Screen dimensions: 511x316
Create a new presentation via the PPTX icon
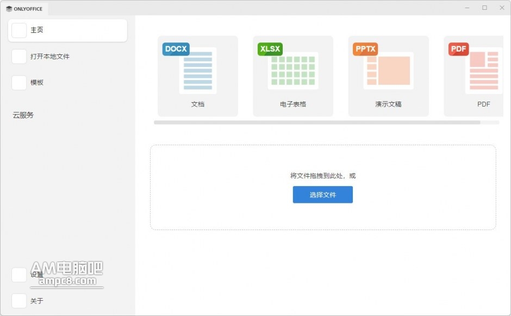click(x=388, y=69)
